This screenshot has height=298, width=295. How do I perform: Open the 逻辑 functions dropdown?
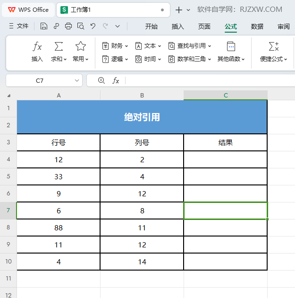(115, 59)
